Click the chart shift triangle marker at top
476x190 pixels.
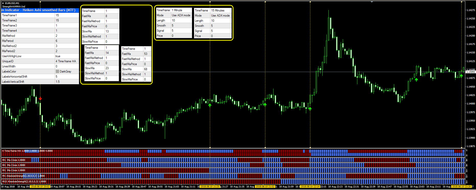[372, 2]
